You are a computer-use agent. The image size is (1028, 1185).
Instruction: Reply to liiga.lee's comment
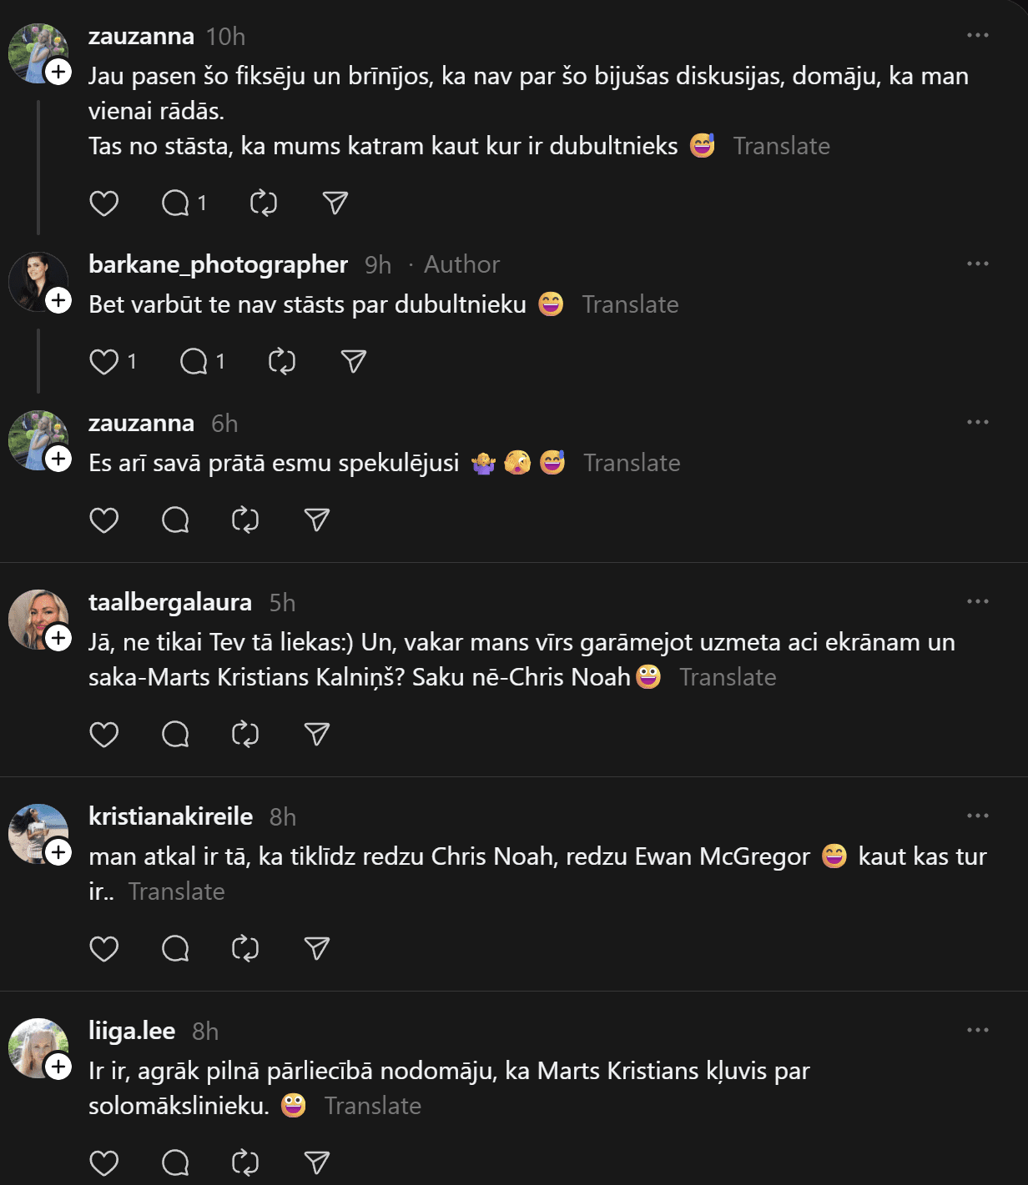click(176, 1163)
